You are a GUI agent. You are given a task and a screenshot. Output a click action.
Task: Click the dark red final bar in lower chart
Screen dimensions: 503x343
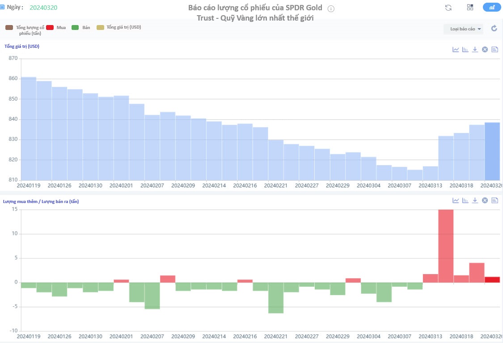point(492,280)
